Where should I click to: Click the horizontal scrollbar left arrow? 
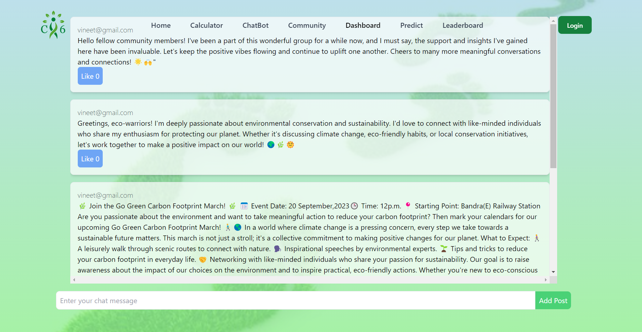[74, 280]
